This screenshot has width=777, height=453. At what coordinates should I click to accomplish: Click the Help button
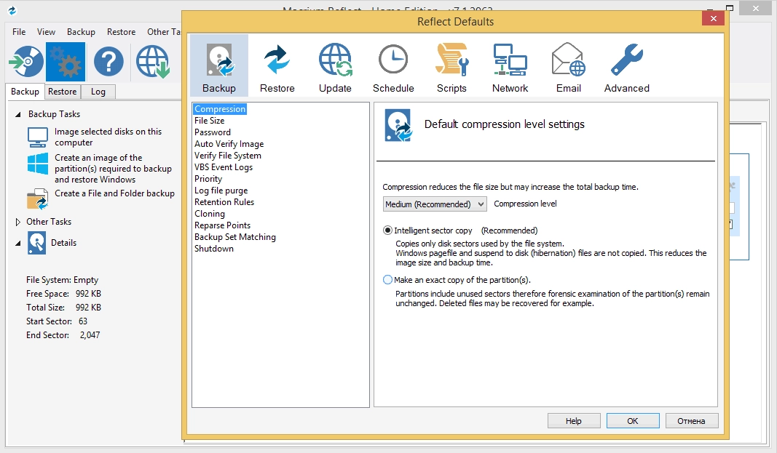(x=574, y=421)
